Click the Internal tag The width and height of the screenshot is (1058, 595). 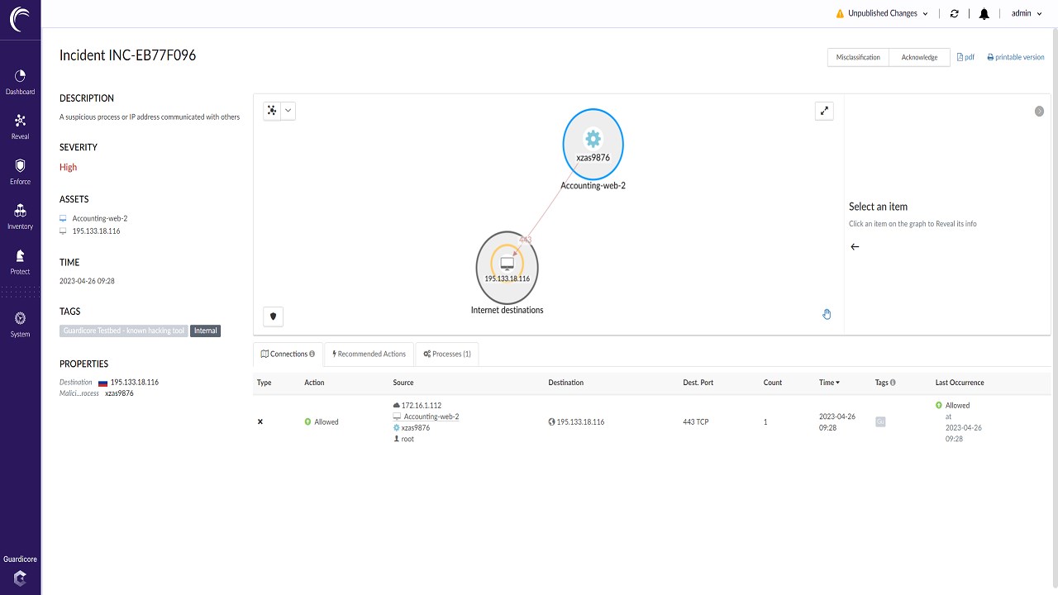206,331
